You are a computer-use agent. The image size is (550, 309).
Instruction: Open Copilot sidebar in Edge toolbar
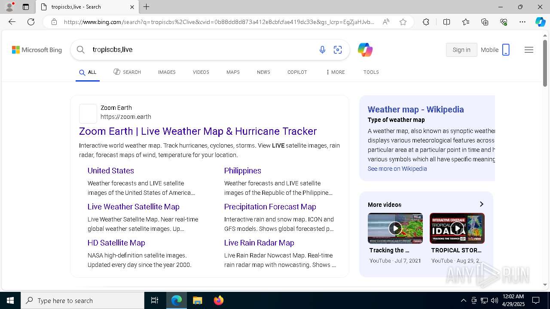click(x=540, y=22)
